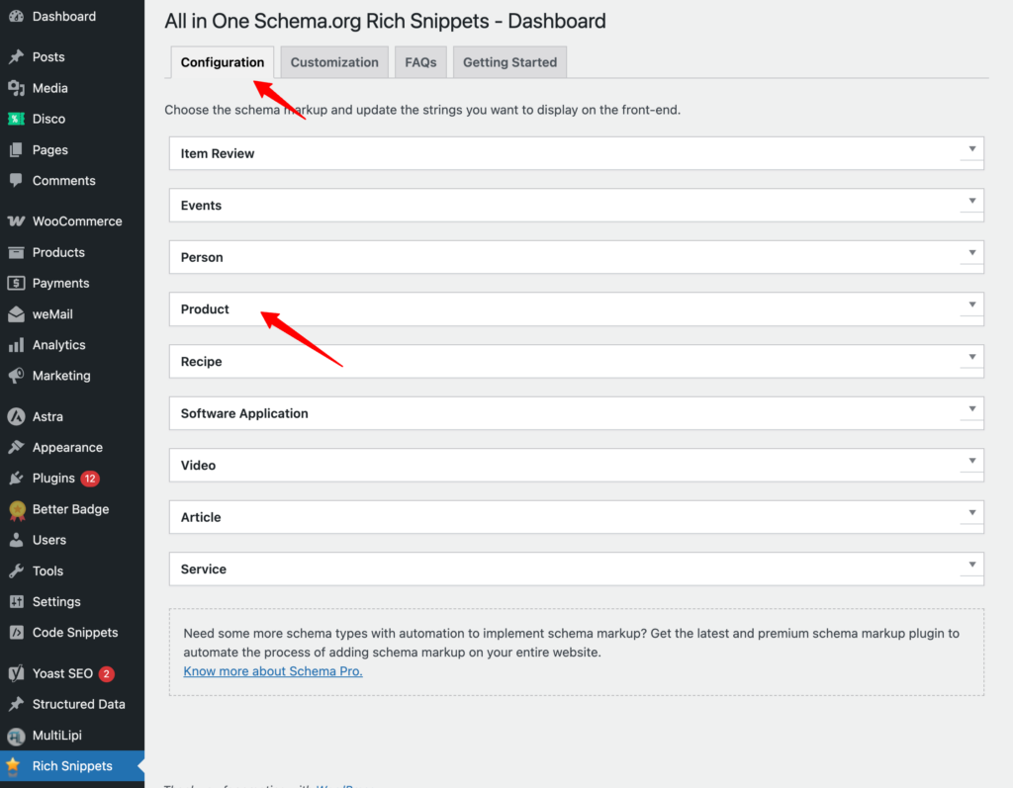This screenshot has width=1013, height=788.
Task: Click the Better Badge icon
Action: [16, 509]
